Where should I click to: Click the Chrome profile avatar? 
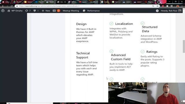tap(177, 6)
